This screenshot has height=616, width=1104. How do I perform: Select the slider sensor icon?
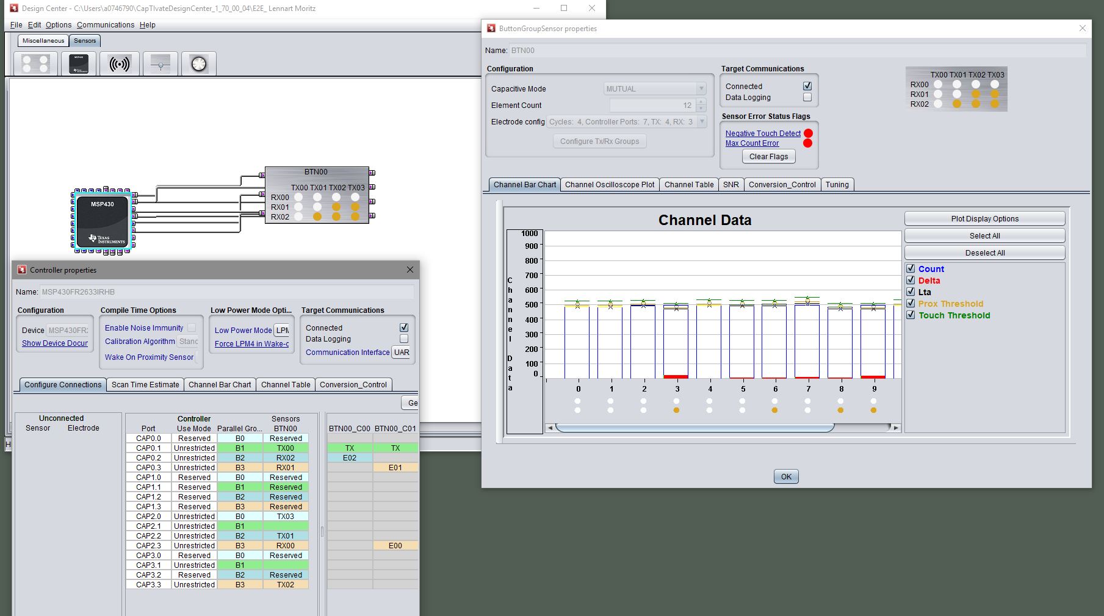tap(160, 63)
